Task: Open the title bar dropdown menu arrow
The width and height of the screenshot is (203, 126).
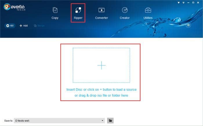Action: pyautogui.click(x=184, y=2)
